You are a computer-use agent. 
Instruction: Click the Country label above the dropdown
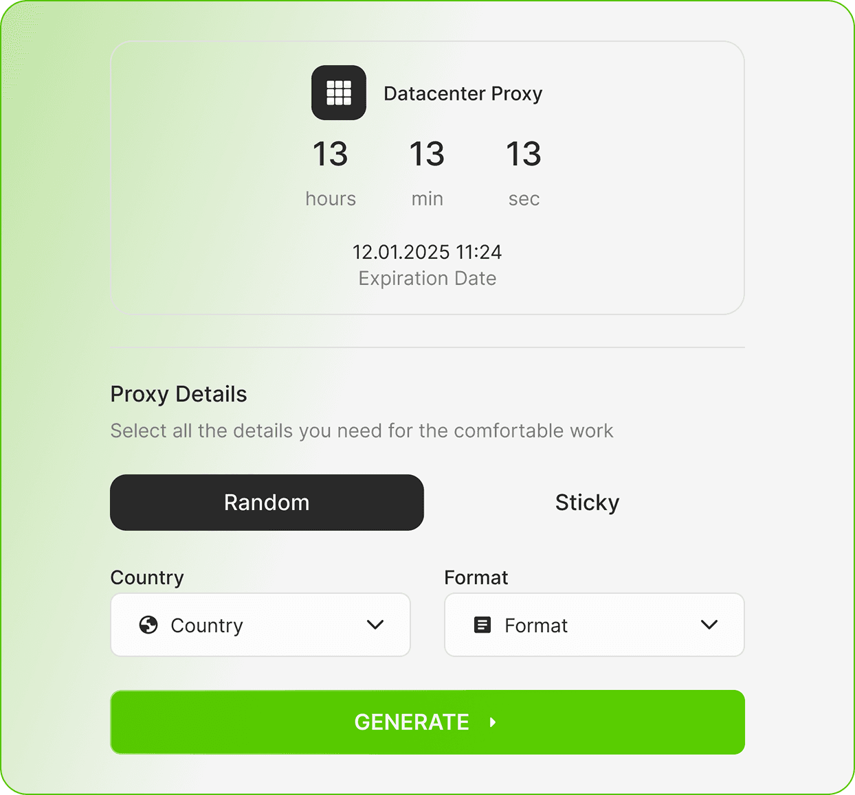coord(147,577)
